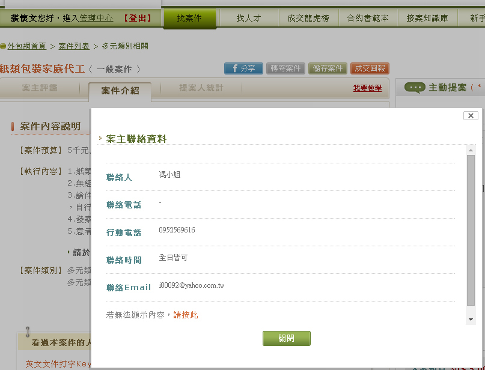Open the 合約書範本 navigation tab
The image size is (485, 370).
click(368, 18)
